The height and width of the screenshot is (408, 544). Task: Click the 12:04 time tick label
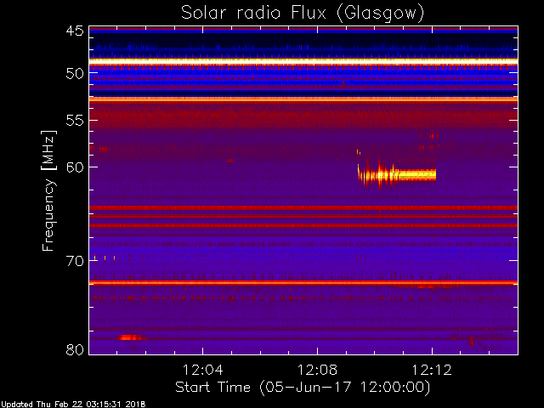click(202, 370)
